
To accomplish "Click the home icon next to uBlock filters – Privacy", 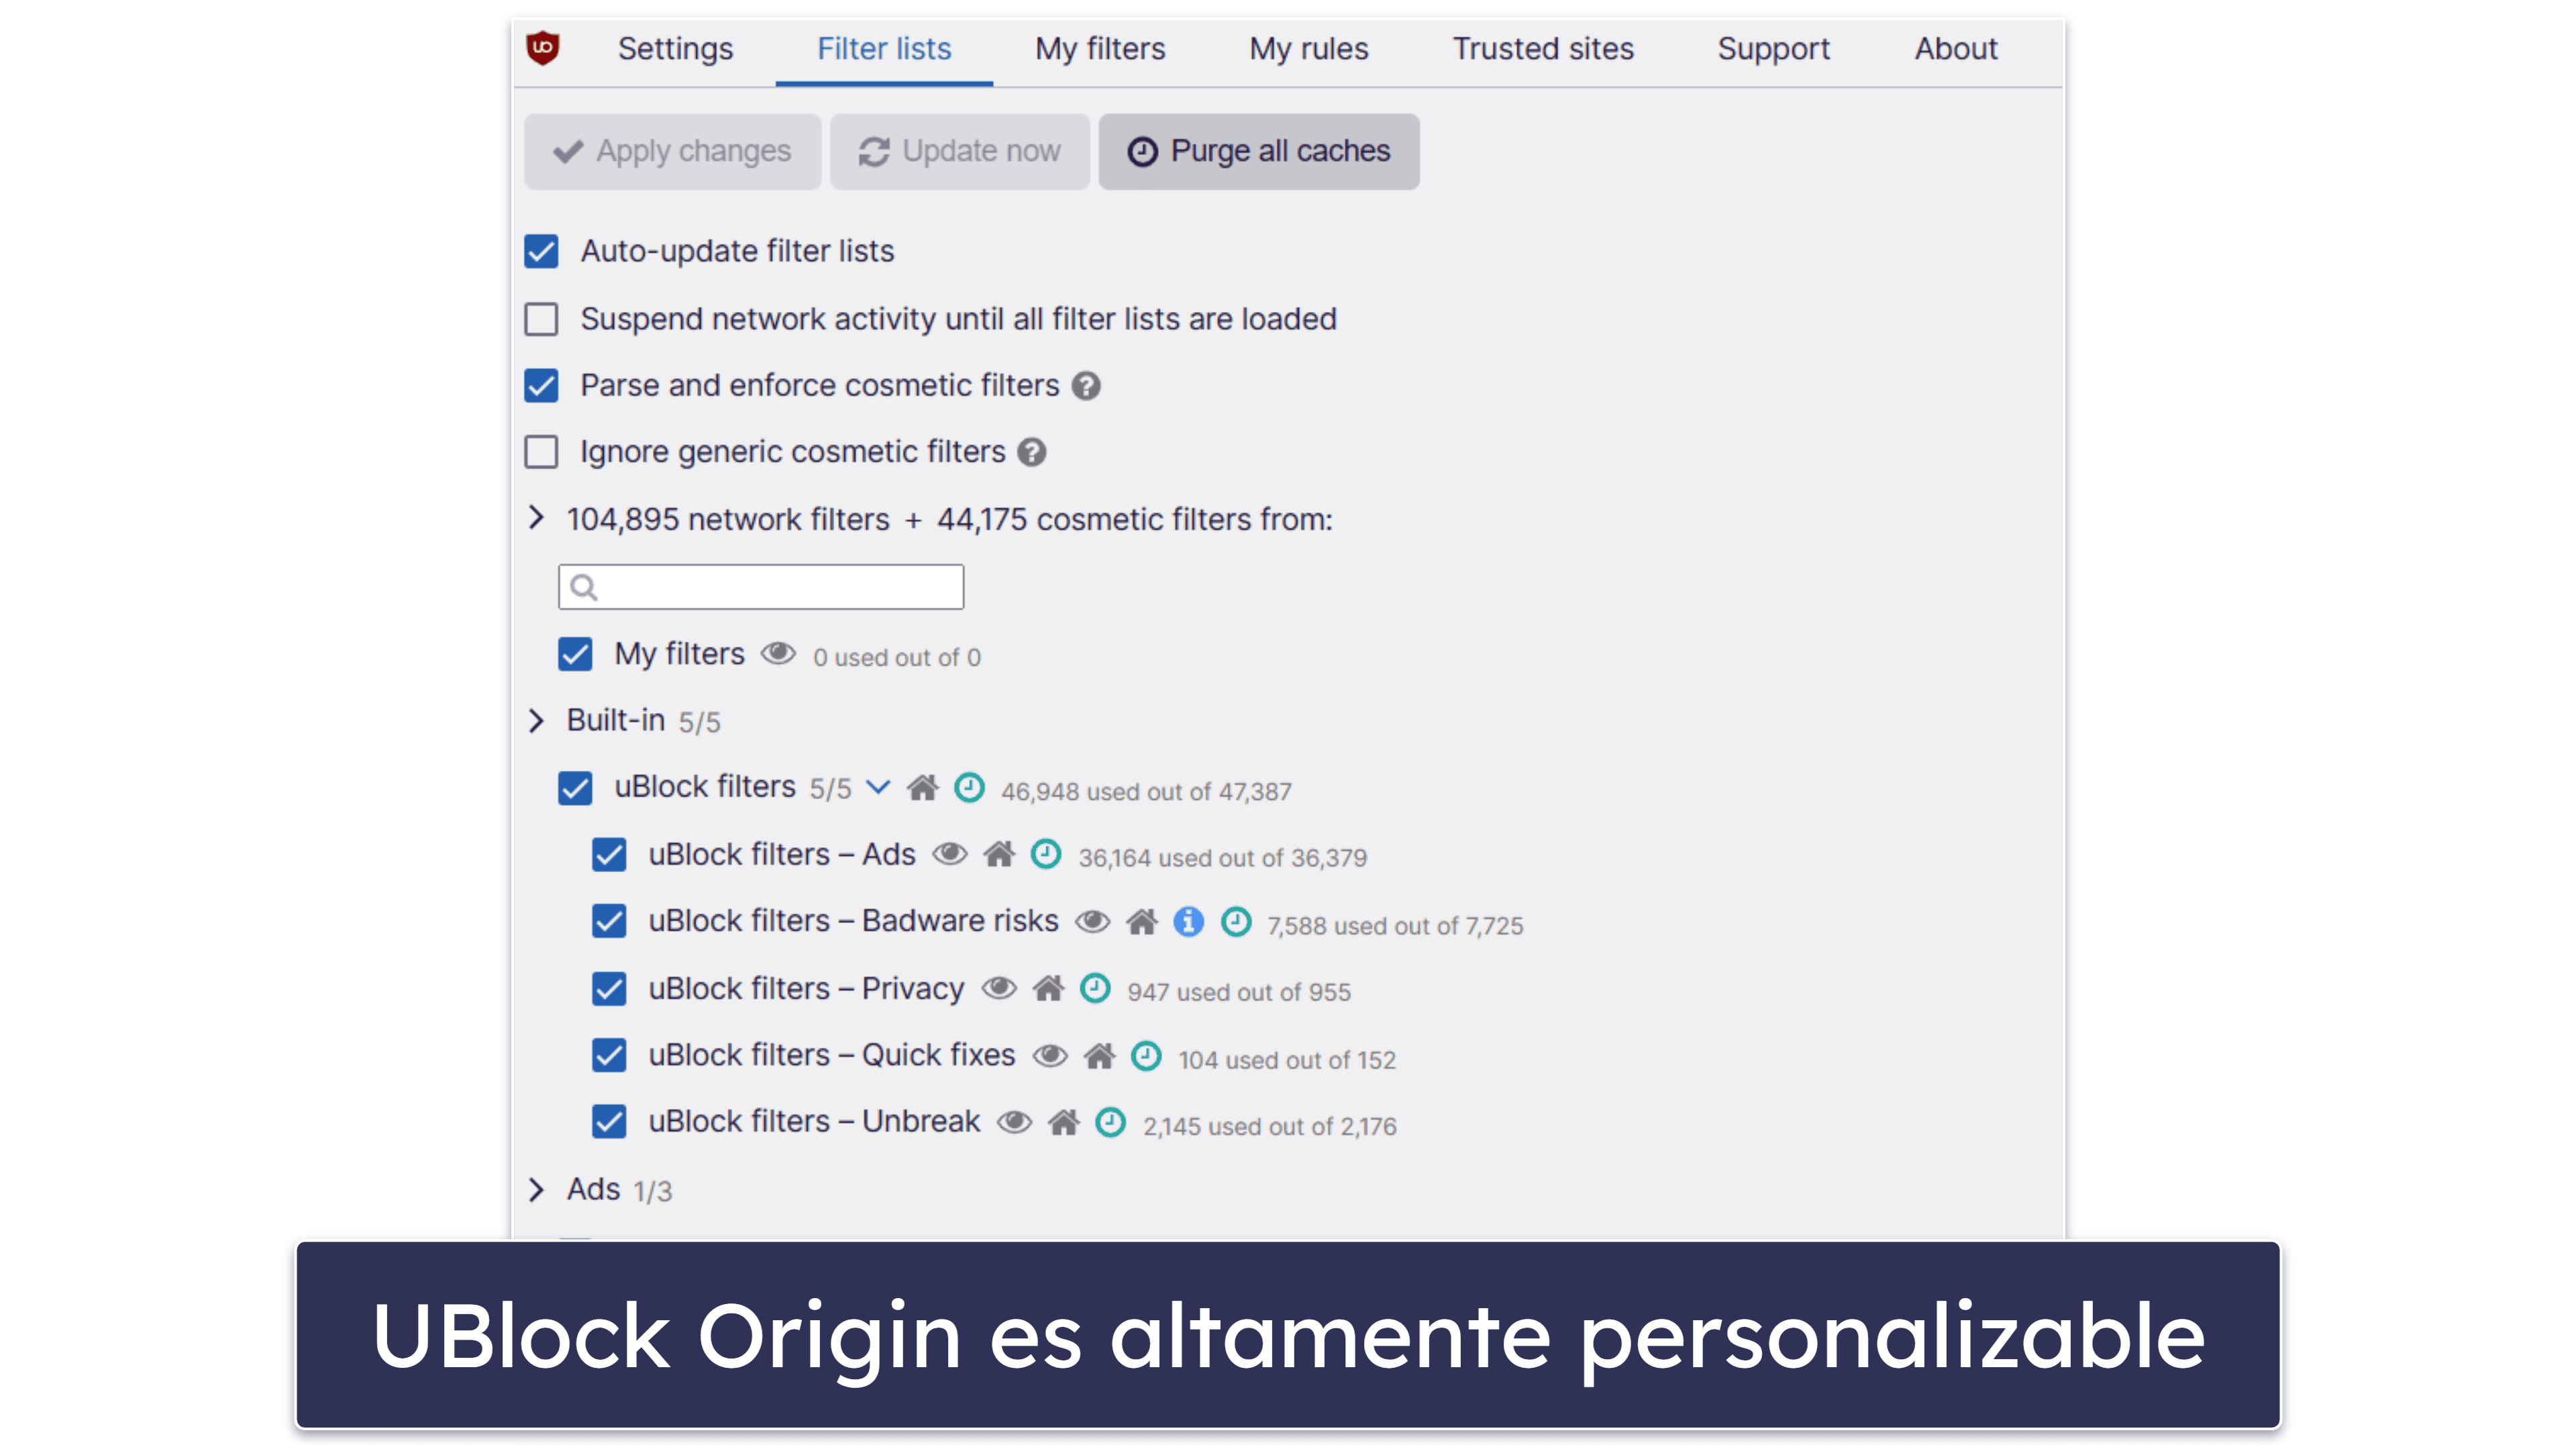I will point(1056,989).
